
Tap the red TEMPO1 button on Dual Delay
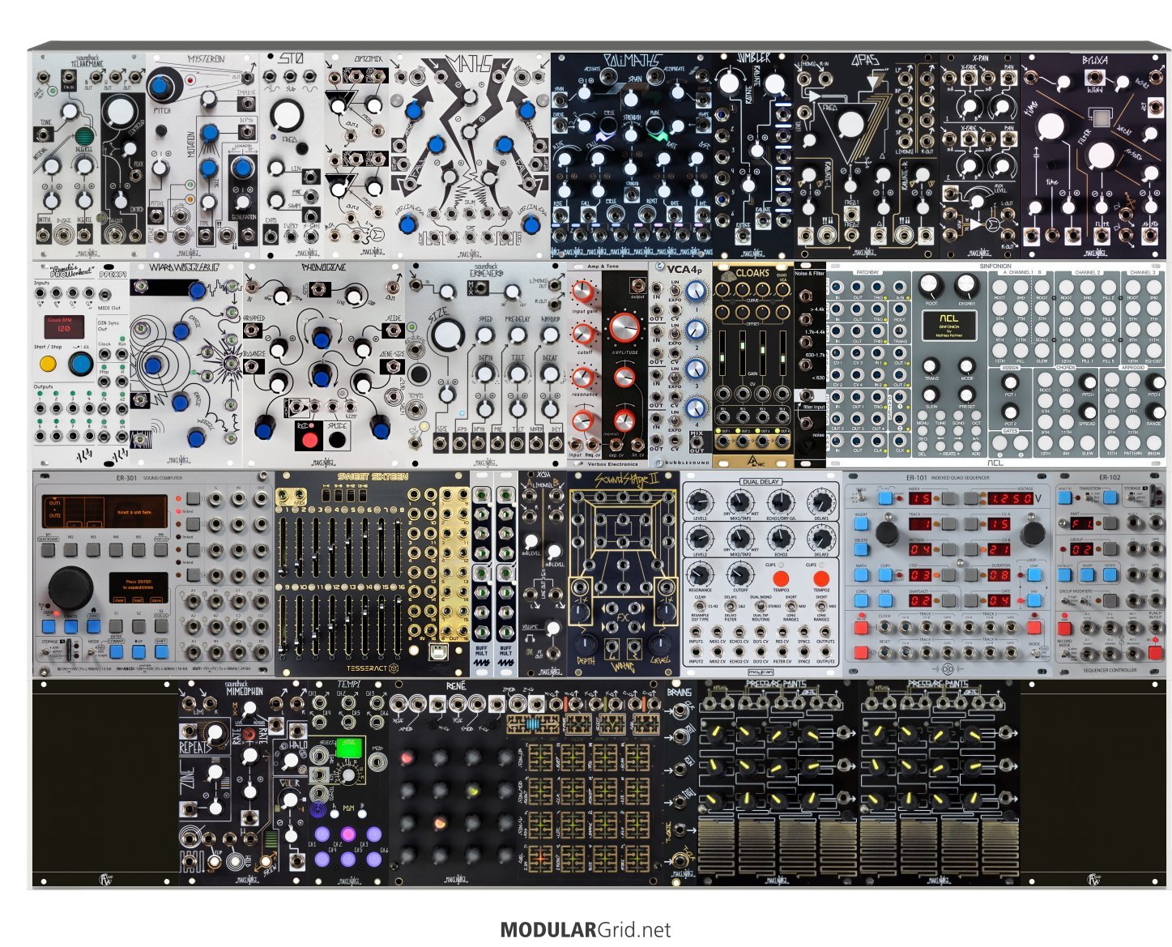pos(781,578)
